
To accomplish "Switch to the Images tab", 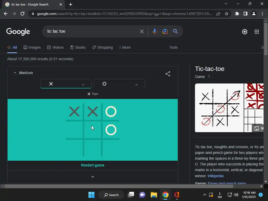I will pos(32,47).
